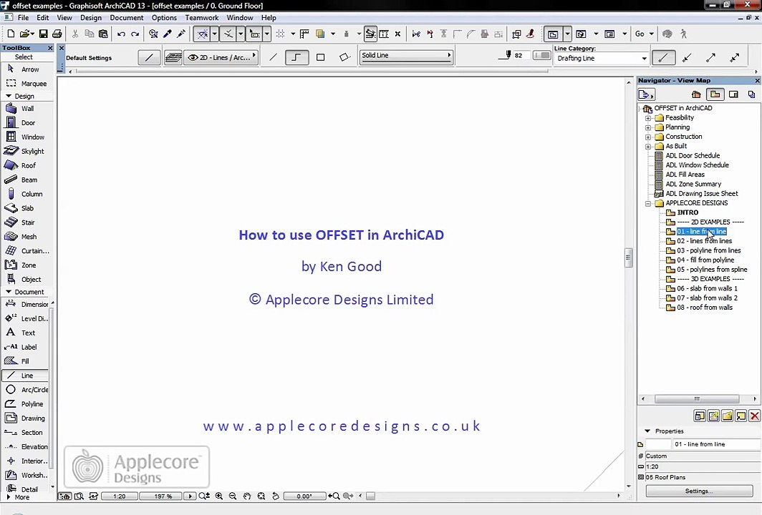Pick the Roof tool
Screen dimensions: 762x515
click(26, 165)
